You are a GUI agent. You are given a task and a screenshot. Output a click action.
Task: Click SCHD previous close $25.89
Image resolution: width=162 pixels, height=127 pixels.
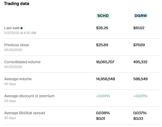[x=102, y=45]
